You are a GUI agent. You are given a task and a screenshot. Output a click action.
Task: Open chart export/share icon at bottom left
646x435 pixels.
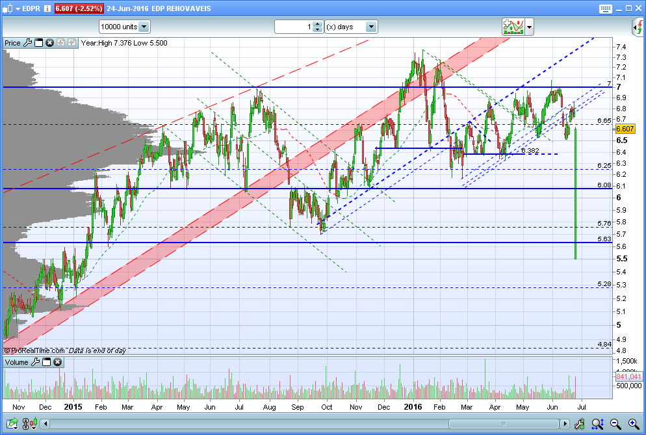pyautogui.click(x=12, y=423)
